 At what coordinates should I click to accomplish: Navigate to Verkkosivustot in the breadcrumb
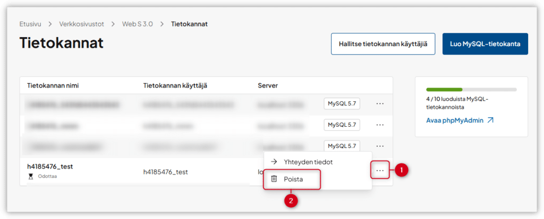click(x=81, y=24)
